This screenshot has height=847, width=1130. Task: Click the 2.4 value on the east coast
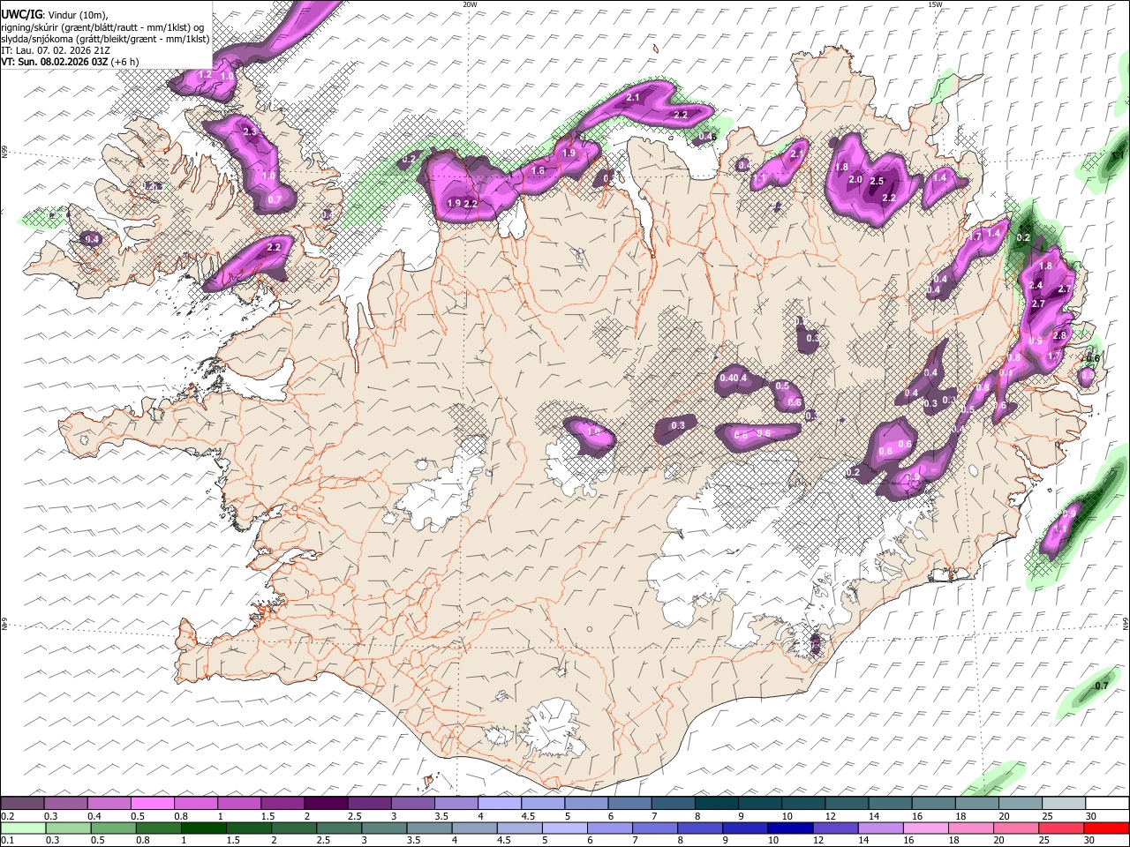(x=1036, y=285)
